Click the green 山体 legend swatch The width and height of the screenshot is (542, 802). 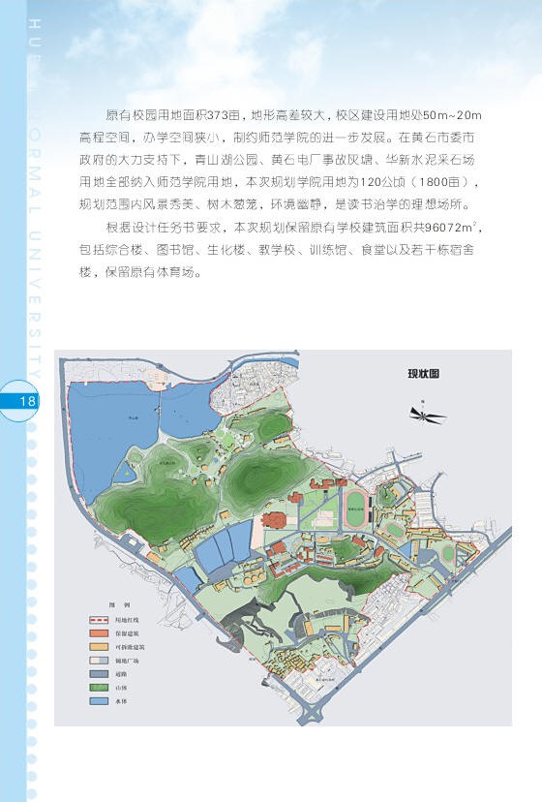[99, 688]
